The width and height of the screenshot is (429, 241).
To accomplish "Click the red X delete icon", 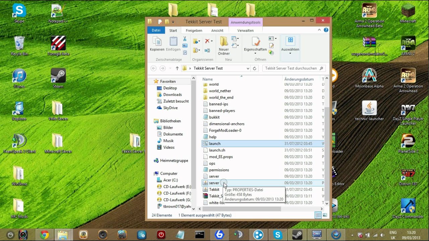I will 207,41.
